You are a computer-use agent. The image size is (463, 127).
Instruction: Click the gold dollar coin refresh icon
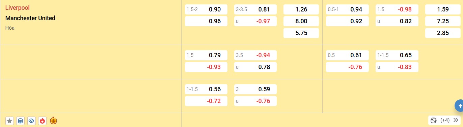(x=53, y=120)
